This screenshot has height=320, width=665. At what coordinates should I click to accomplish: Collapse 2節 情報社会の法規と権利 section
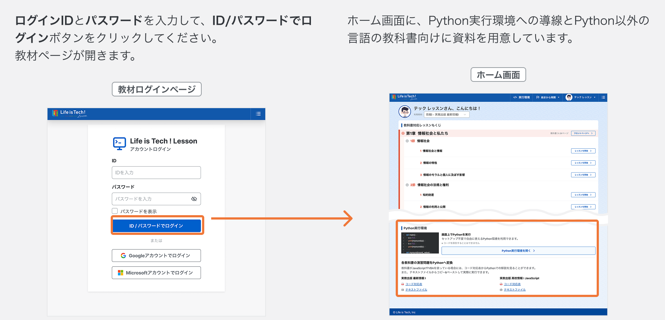[x=407, y=185]
